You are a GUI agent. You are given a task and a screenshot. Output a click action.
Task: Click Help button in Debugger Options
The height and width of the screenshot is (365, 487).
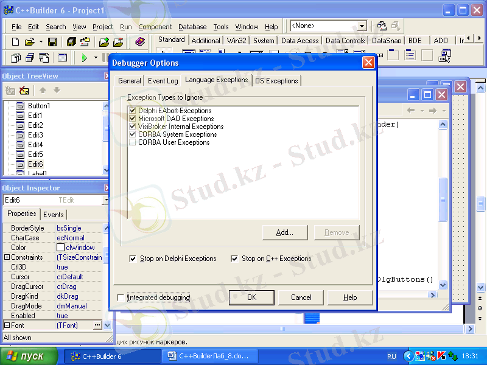350,297
